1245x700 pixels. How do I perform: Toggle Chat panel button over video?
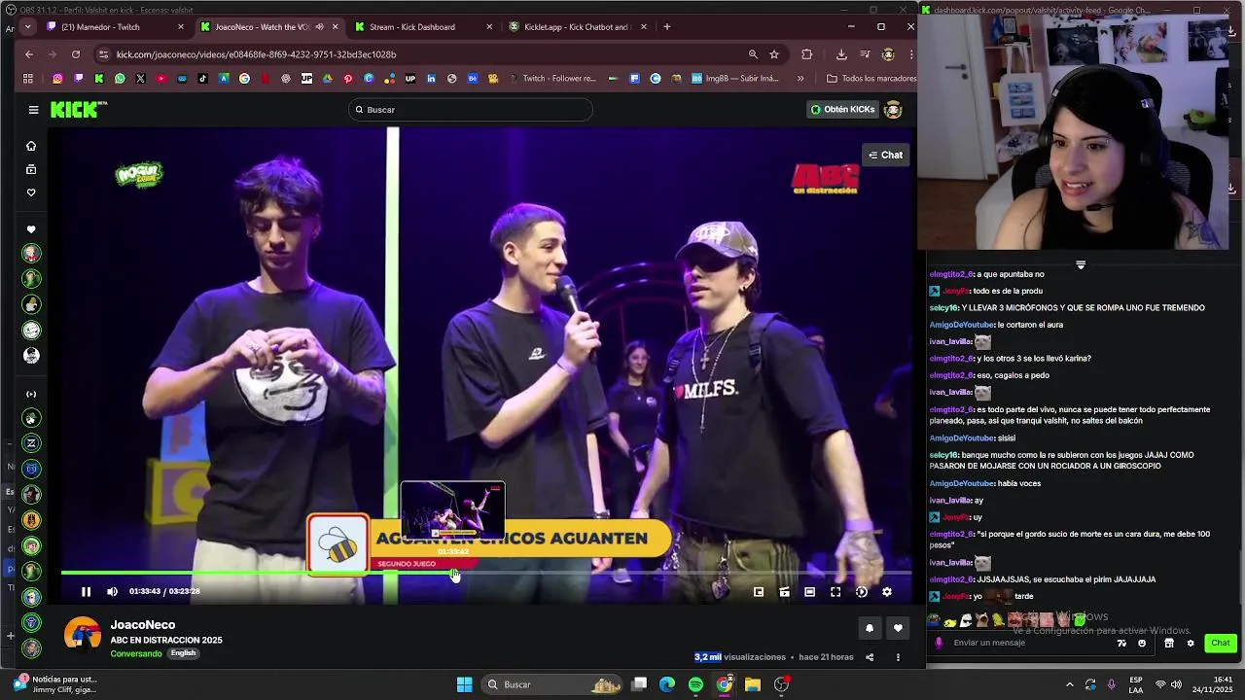coord(885,155)
